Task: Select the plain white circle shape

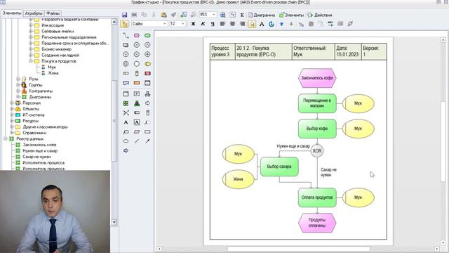Action: pyautogui.click(x=137, y=64)
